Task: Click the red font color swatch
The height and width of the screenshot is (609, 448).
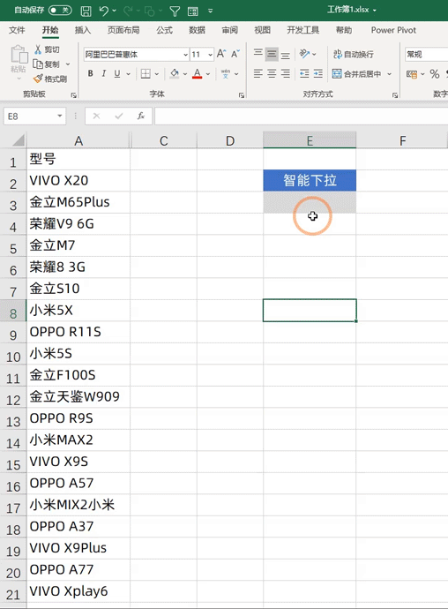Action: tap(198, 73)
